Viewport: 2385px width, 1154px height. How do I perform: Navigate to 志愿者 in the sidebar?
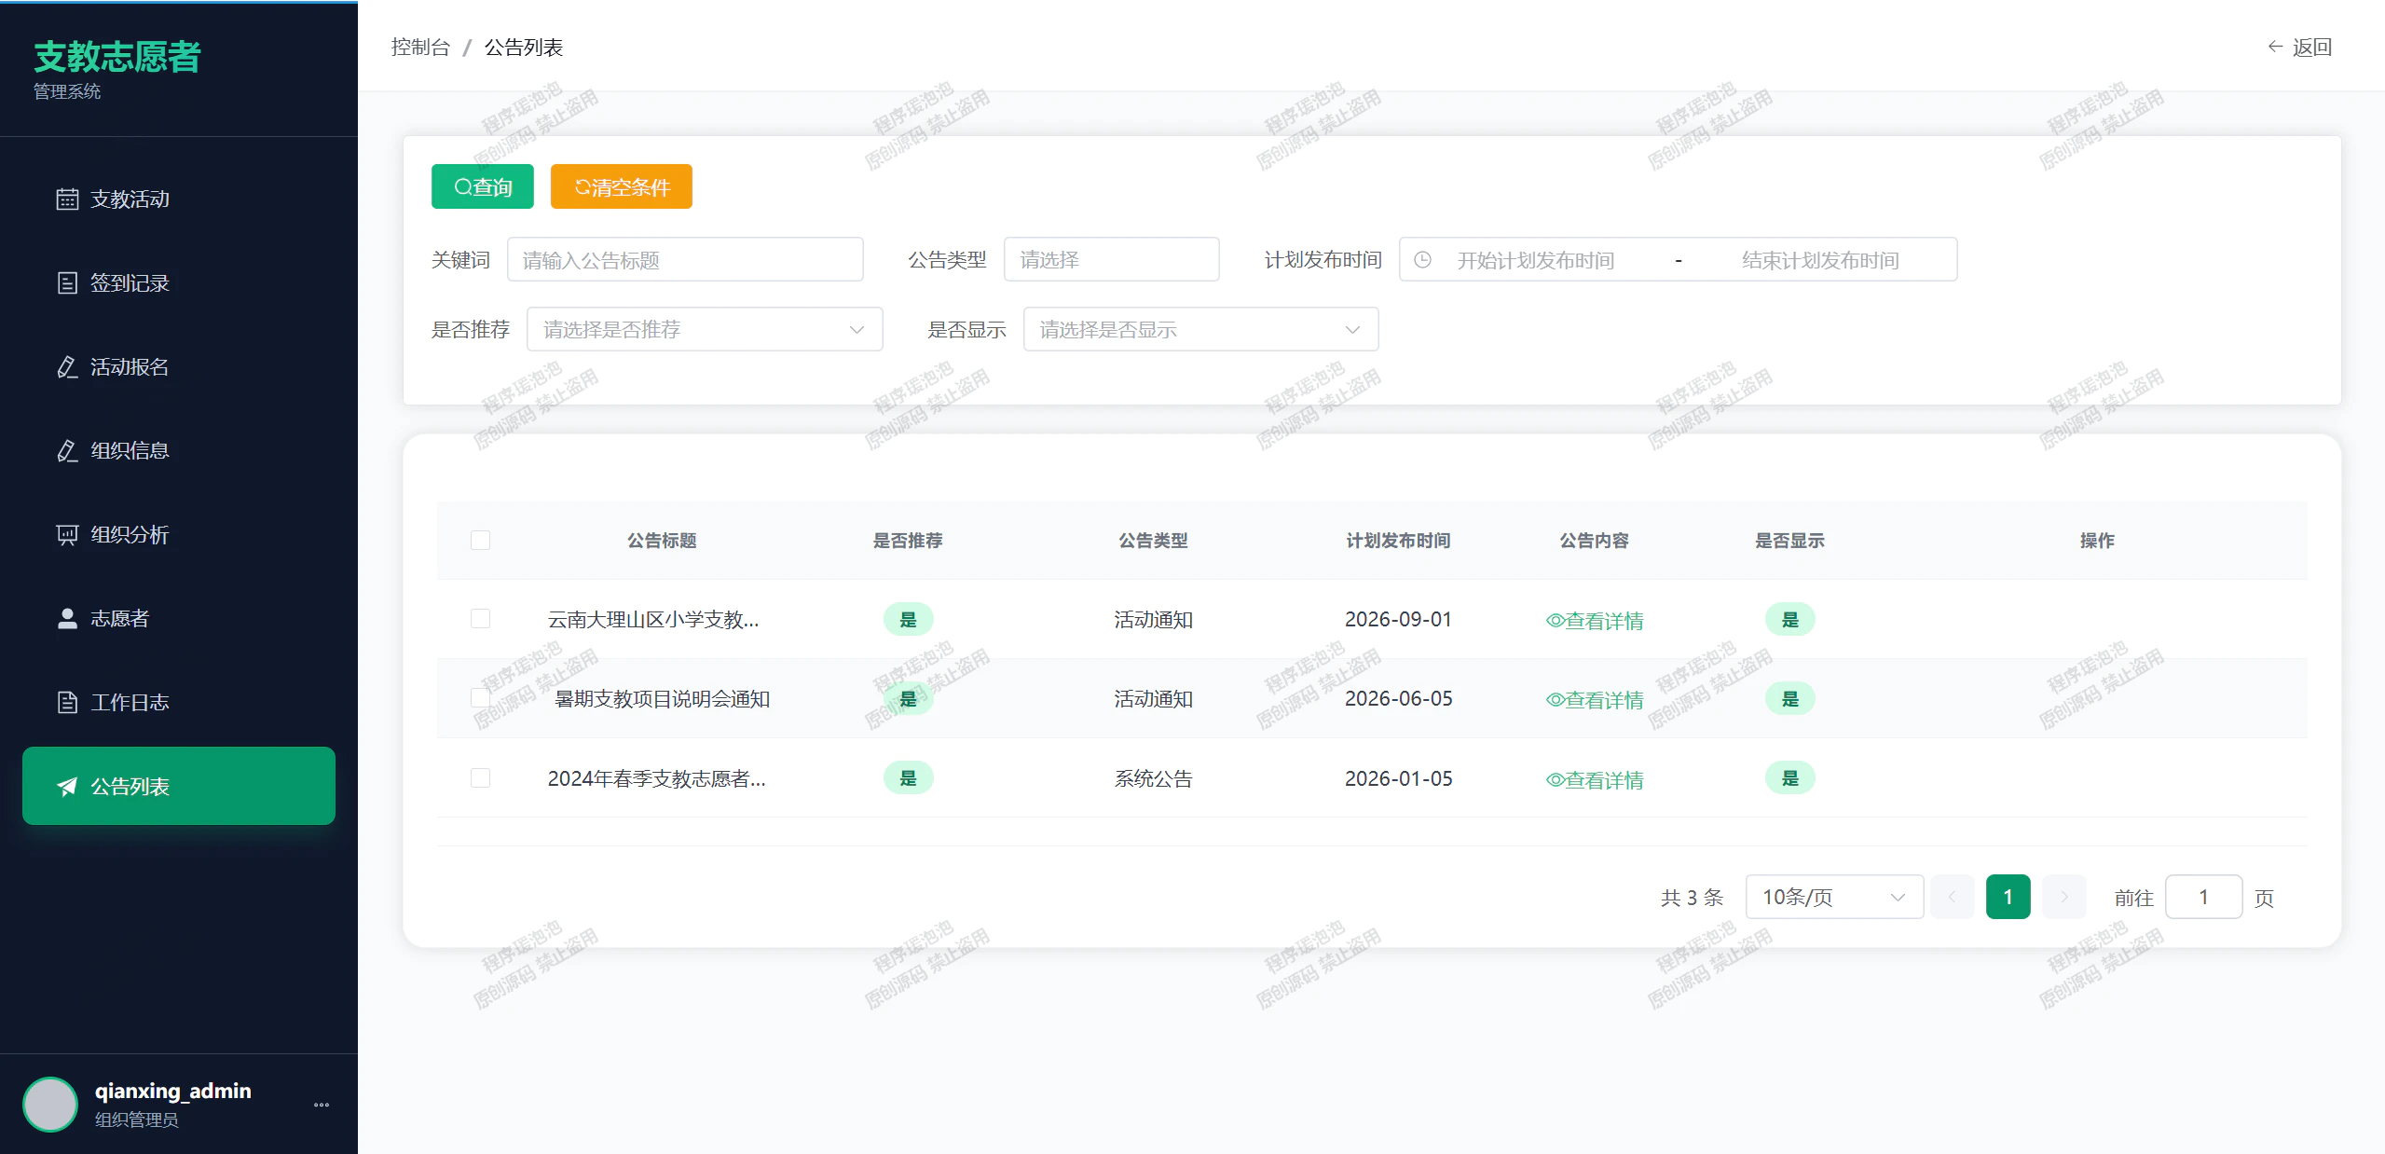tap(179, 619)
